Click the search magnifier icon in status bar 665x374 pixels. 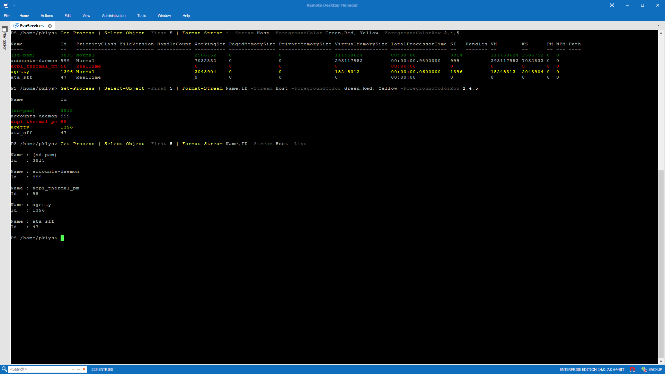tap(3, 369)
